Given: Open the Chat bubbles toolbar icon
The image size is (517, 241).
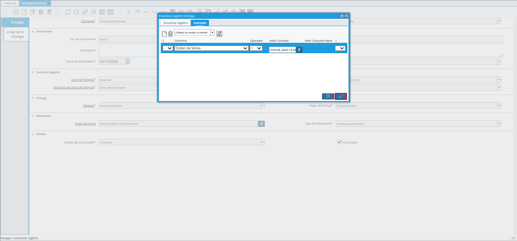Looking at the screenshot, I should coord(93,12).
